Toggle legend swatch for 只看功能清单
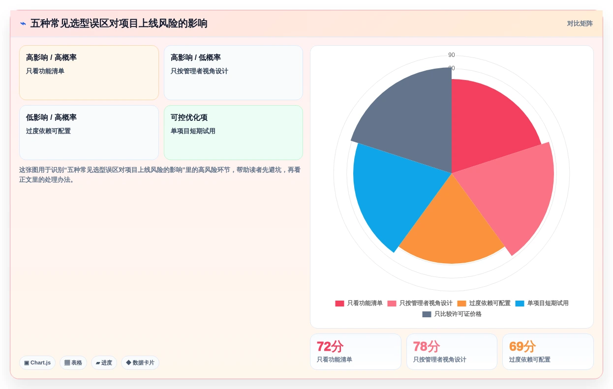Screen dimensions: 613x389 (x=339, y=304)
